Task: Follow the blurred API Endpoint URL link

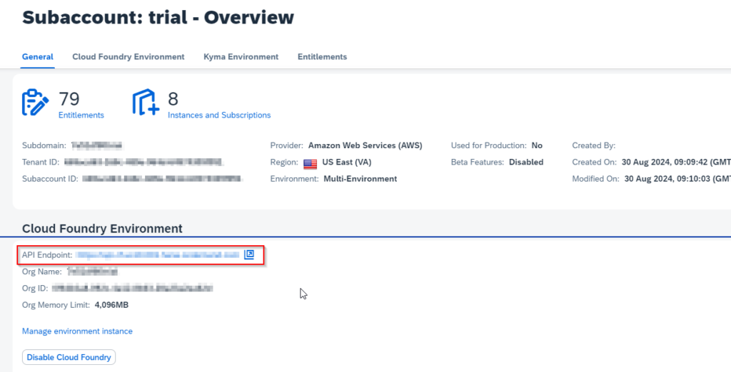Action: tap(158, 254)
